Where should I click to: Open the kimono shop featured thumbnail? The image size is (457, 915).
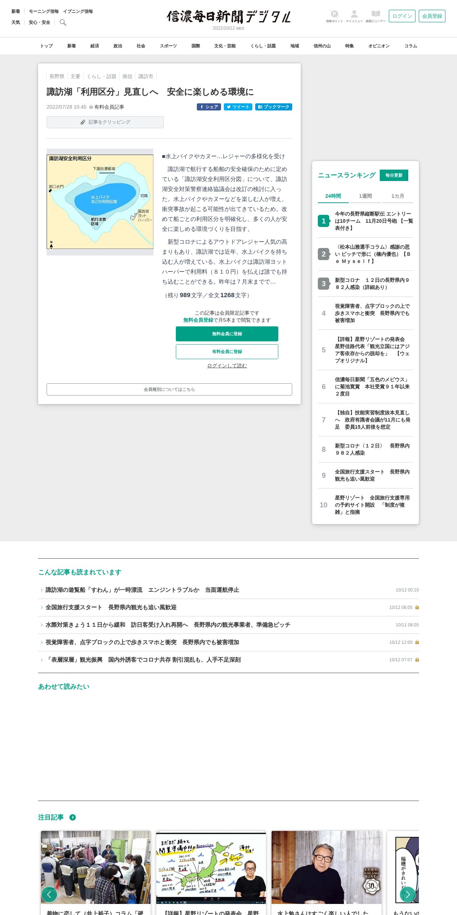click(96, 867)
